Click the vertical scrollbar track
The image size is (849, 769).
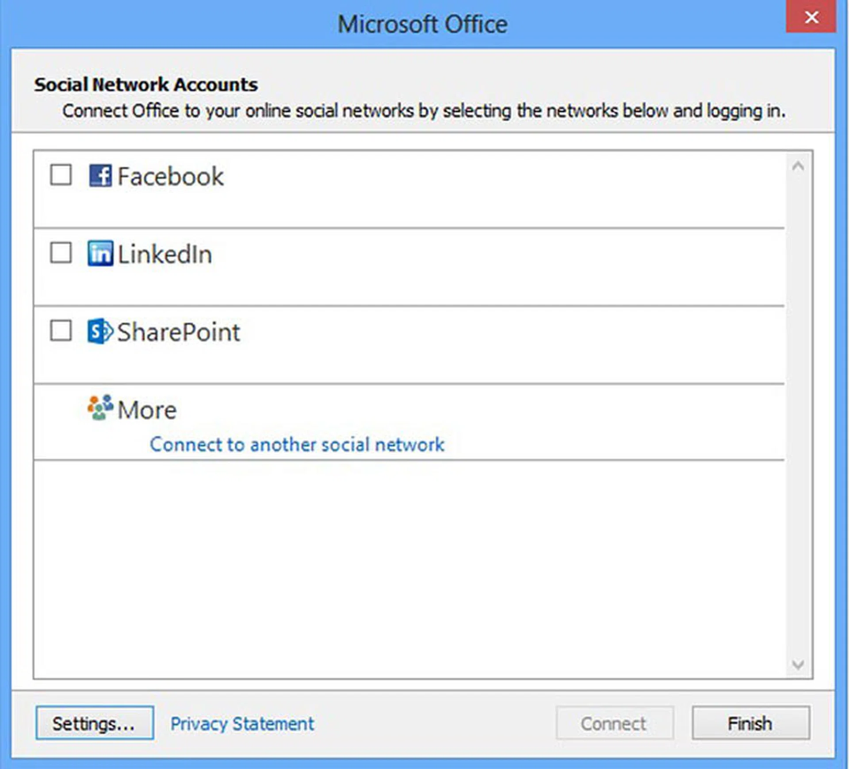tap(798, 416)
